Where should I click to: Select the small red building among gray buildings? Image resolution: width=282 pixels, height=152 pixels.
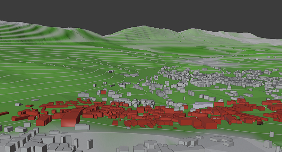[x=103, y=92]
